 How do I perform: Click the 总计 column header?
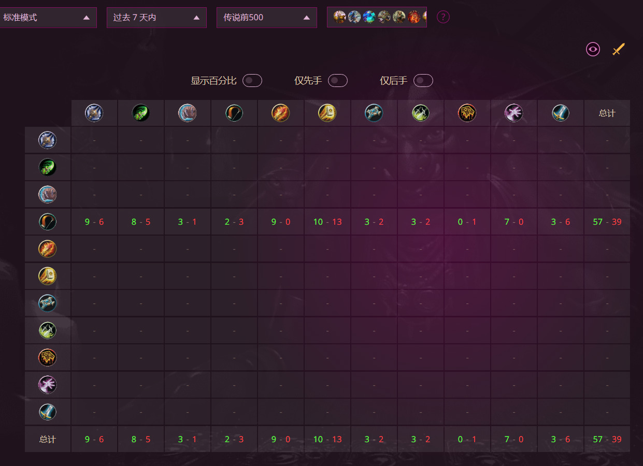607,113
